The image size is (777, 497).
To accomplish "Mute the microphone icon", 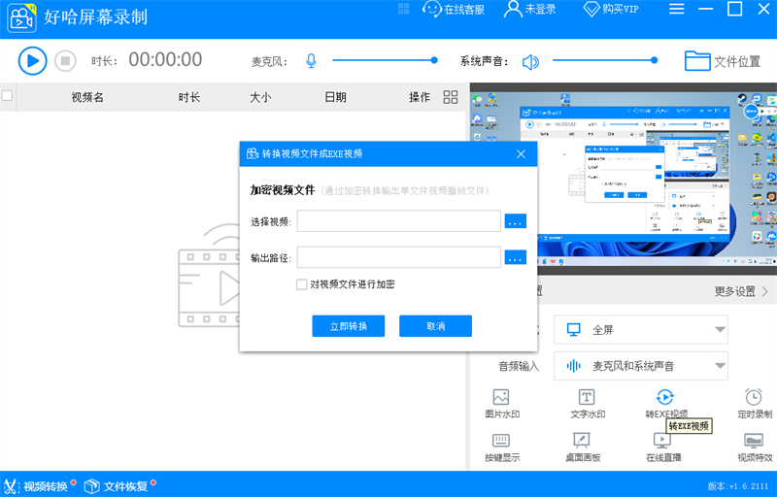I will click(311, 61).
